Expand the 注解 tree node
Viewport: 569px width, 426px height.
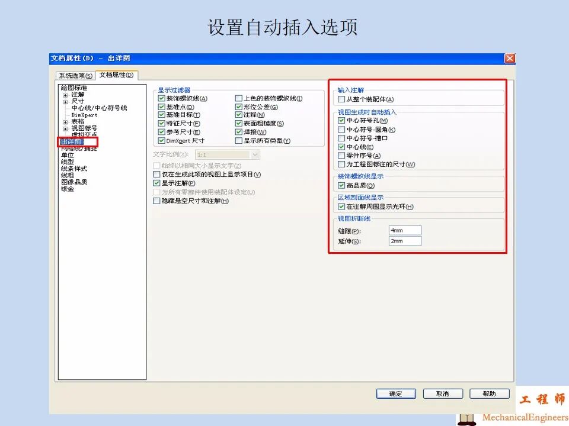(65, 95)
